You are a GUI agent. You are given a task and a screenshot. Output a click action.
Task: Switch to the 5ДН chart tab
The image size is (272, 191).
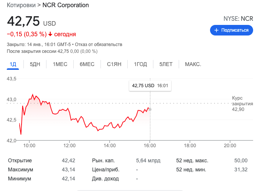[x=35, y=64]
